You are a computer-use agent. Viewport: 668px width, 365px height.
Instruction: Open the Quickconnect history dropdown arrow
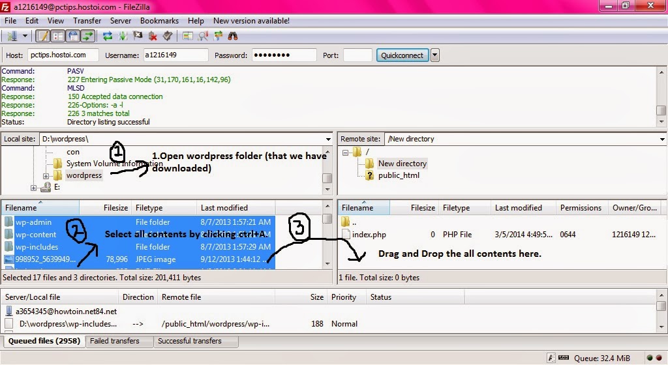point(434,55)
